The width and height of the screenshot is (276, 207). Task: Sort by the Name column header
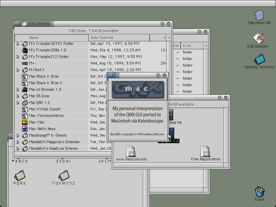coord(51,38)
